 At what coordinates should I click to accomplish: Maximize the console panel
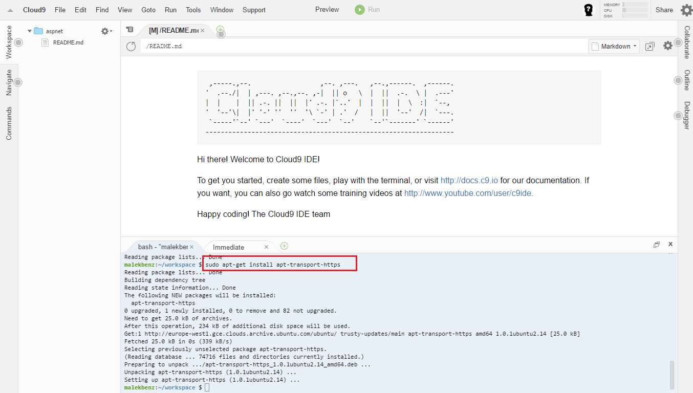(657, 245)
